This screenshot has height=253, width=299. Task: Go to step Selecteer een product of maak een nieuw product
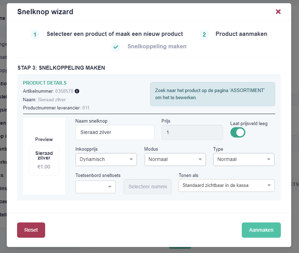tap(115, 34)
